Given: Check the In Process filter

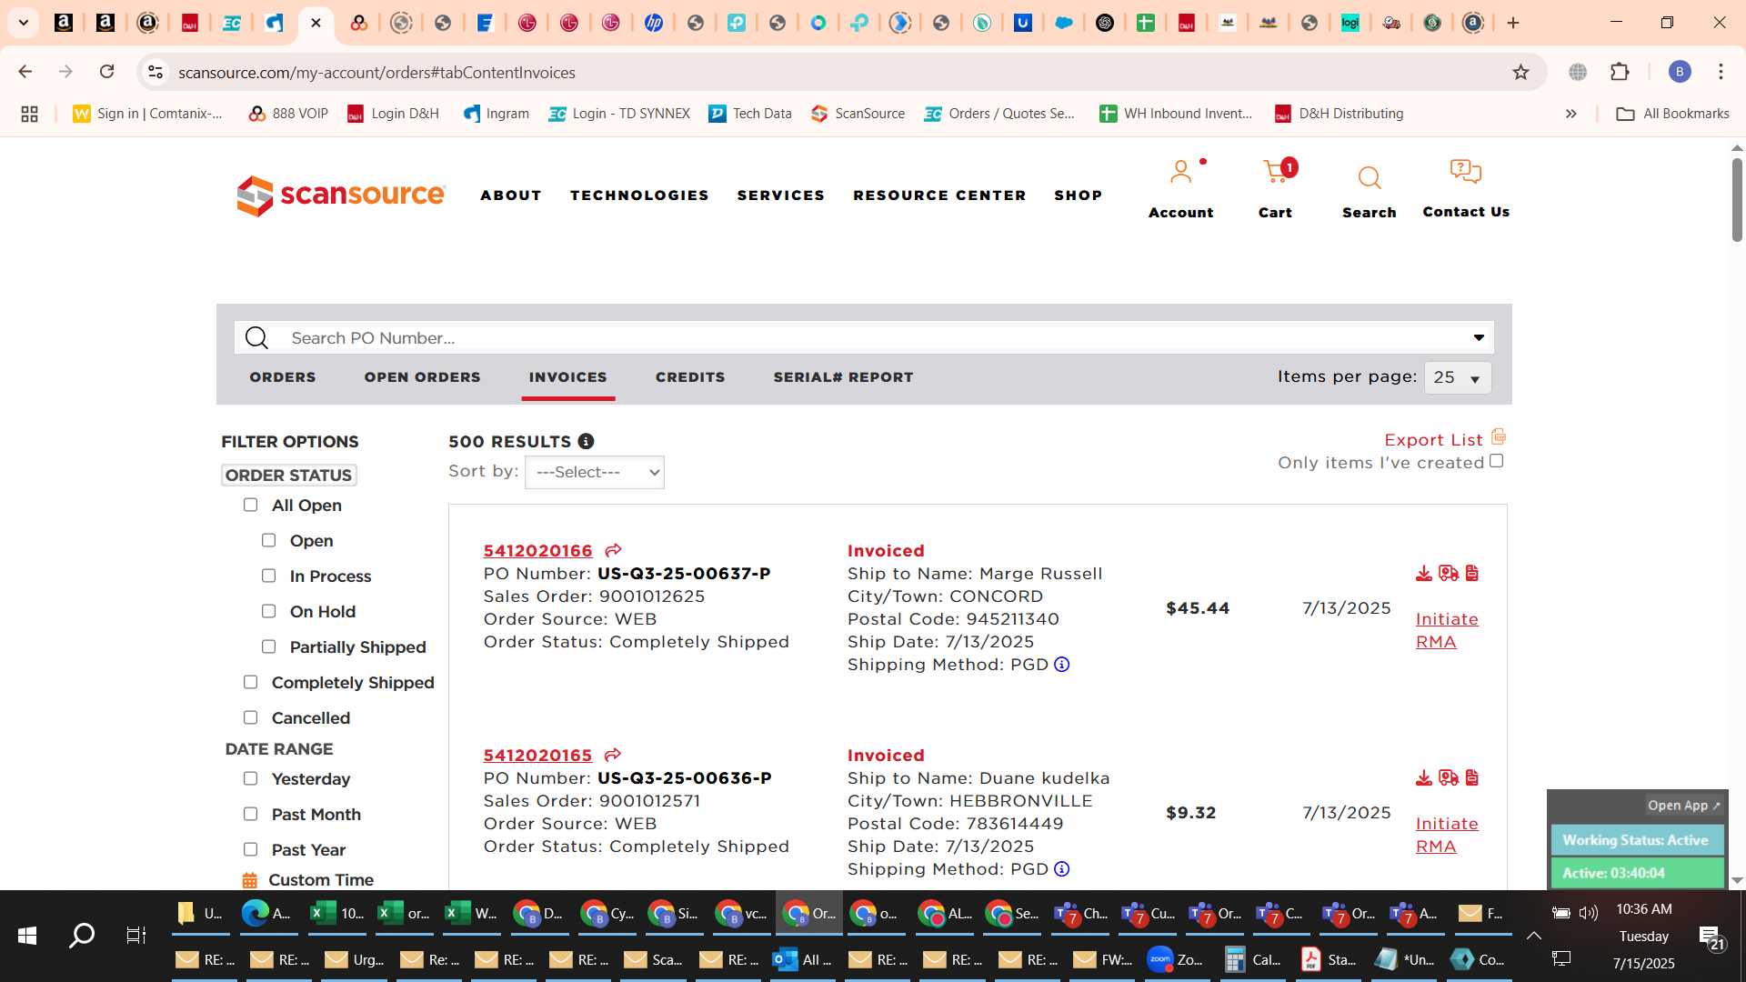Looking at the screenshot, I should point(268,576).
